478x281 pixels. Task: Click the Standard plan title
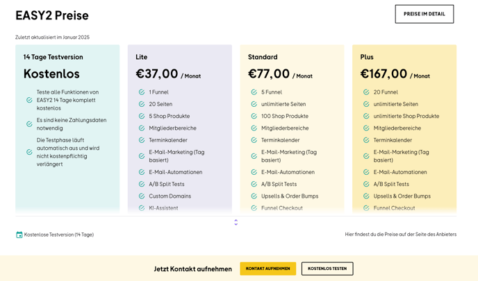pos(263,57)
